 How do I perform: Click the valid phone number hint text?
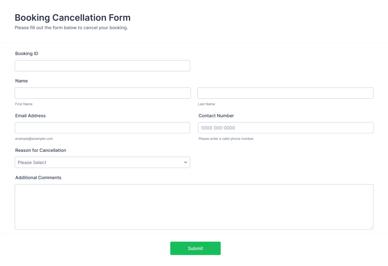(226, 139)
